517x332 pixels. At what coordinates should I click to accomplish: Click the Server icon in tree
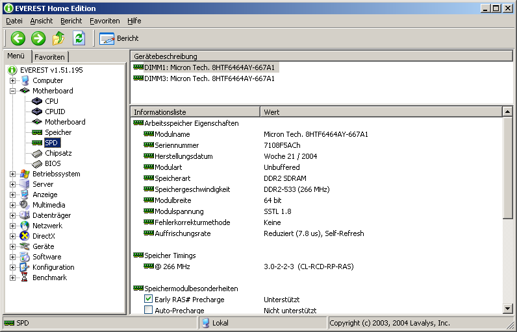[x=25, y=184]
